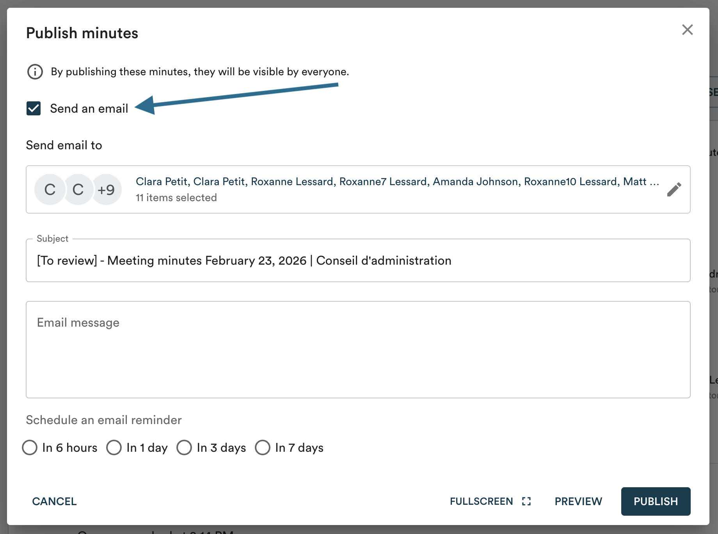Click the CANCEL button
718x534 pixels.
pyautogui.click(x=54, y=501)
